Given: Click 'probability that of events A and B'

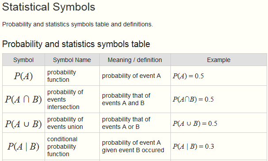Looking at the screenshot, I should (126, 99).
